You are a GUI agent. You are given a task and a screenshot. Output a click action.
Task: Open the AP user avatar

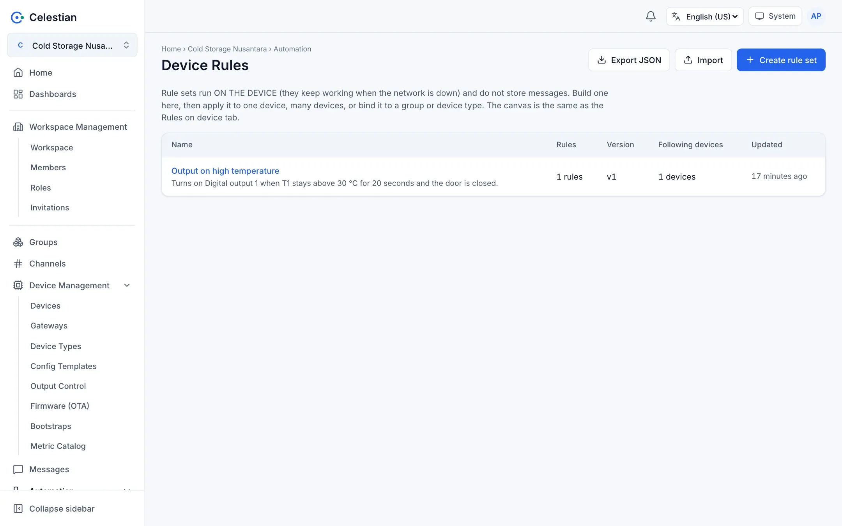(816, 16)
